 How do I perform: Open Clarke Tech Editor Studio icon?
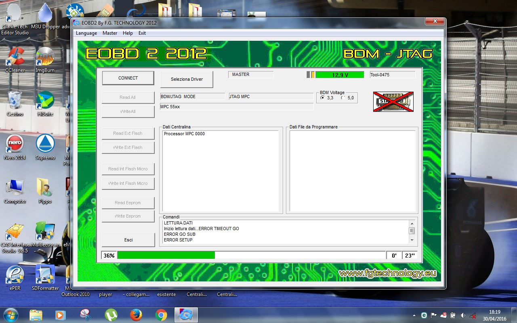click(x=15, y=19)
